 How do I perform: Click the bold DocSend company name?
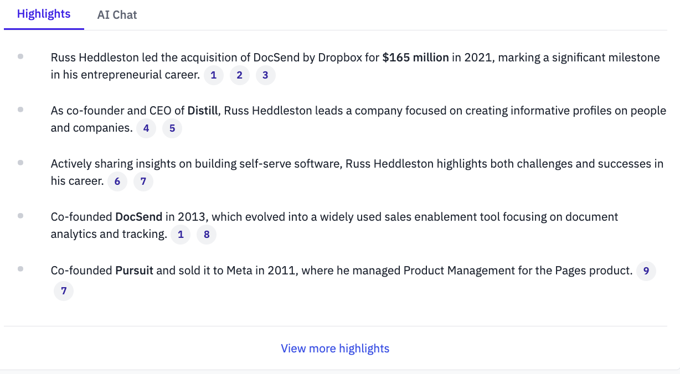[x=139, y=217]
